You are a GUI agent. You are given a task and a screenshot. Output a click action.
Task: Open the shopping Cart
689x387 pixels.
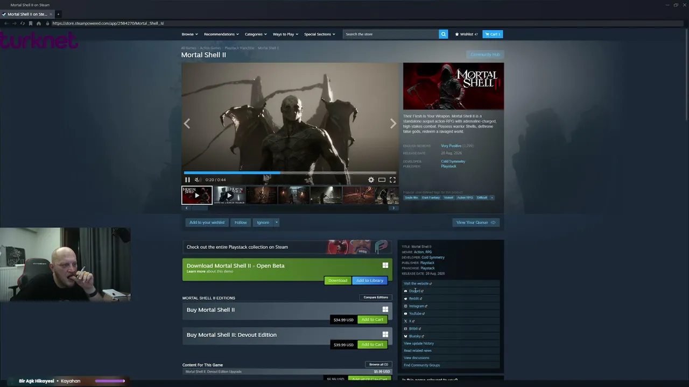pos(493,34)
